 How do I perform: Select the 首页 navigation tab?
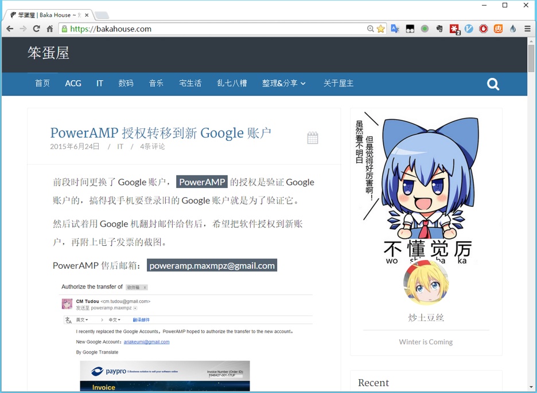42,83
